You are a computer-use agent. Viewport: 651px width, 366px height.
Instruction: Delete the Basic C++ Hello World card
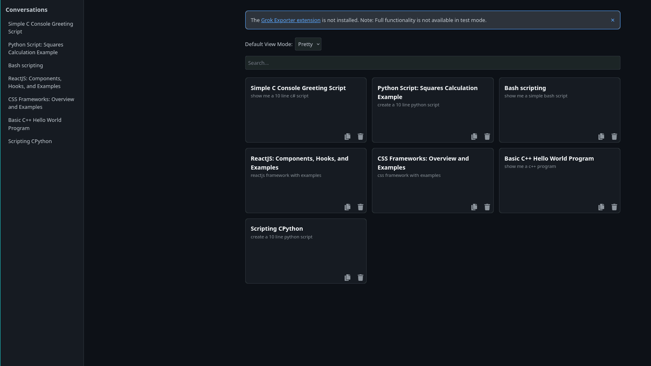[614, 207]
